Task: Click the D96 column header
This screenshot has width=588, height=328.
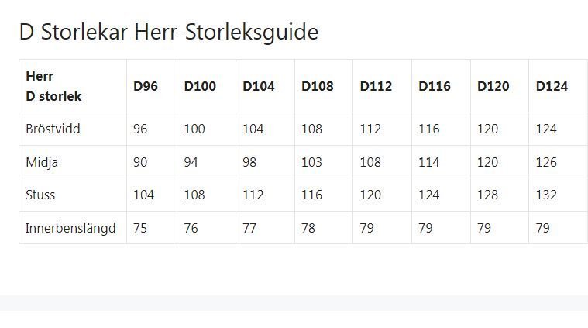Action: coord(146,86)
